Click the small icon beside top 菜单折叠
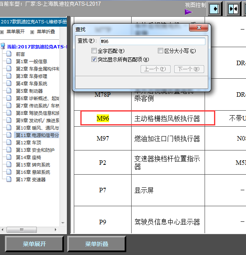Screen dimensions: 246x255 tap(32, 32)
